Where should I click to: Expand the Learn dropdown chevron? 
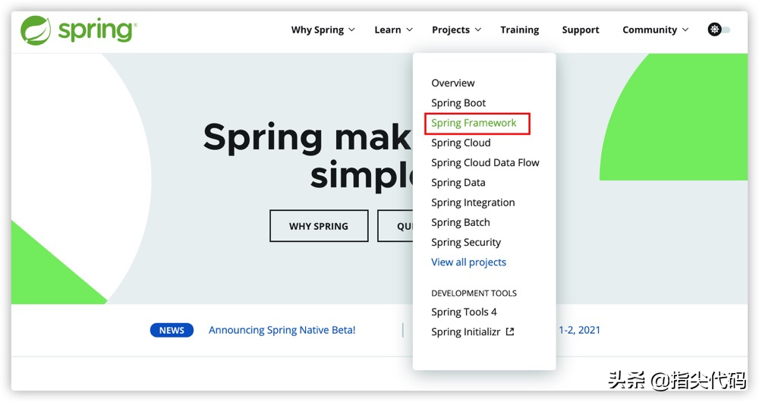coord(409,30)
